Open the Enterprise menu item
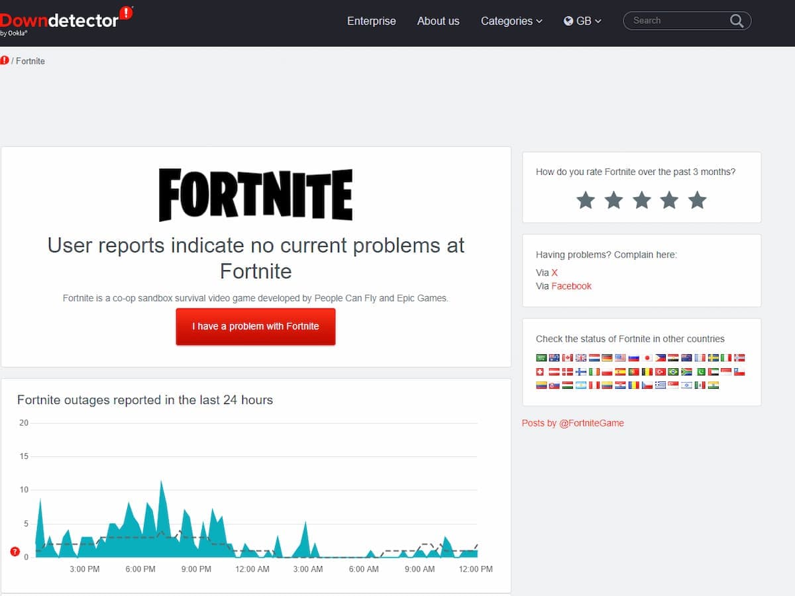795x596 pixels. tap(372, 21)
